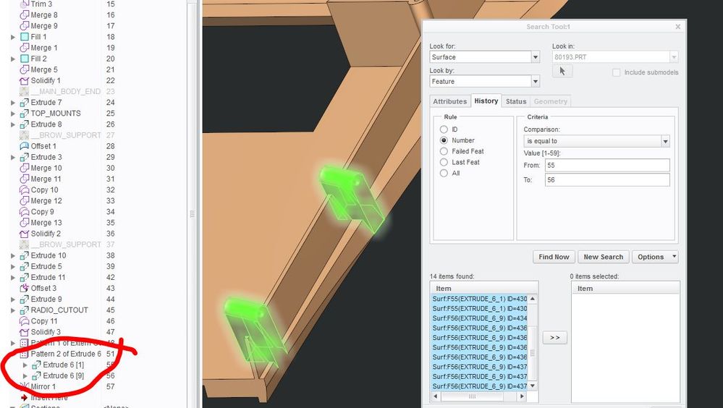Screen dimensions: 723x408
Task: Select Merge 13 in the model tree
Action: coord(46,223)
